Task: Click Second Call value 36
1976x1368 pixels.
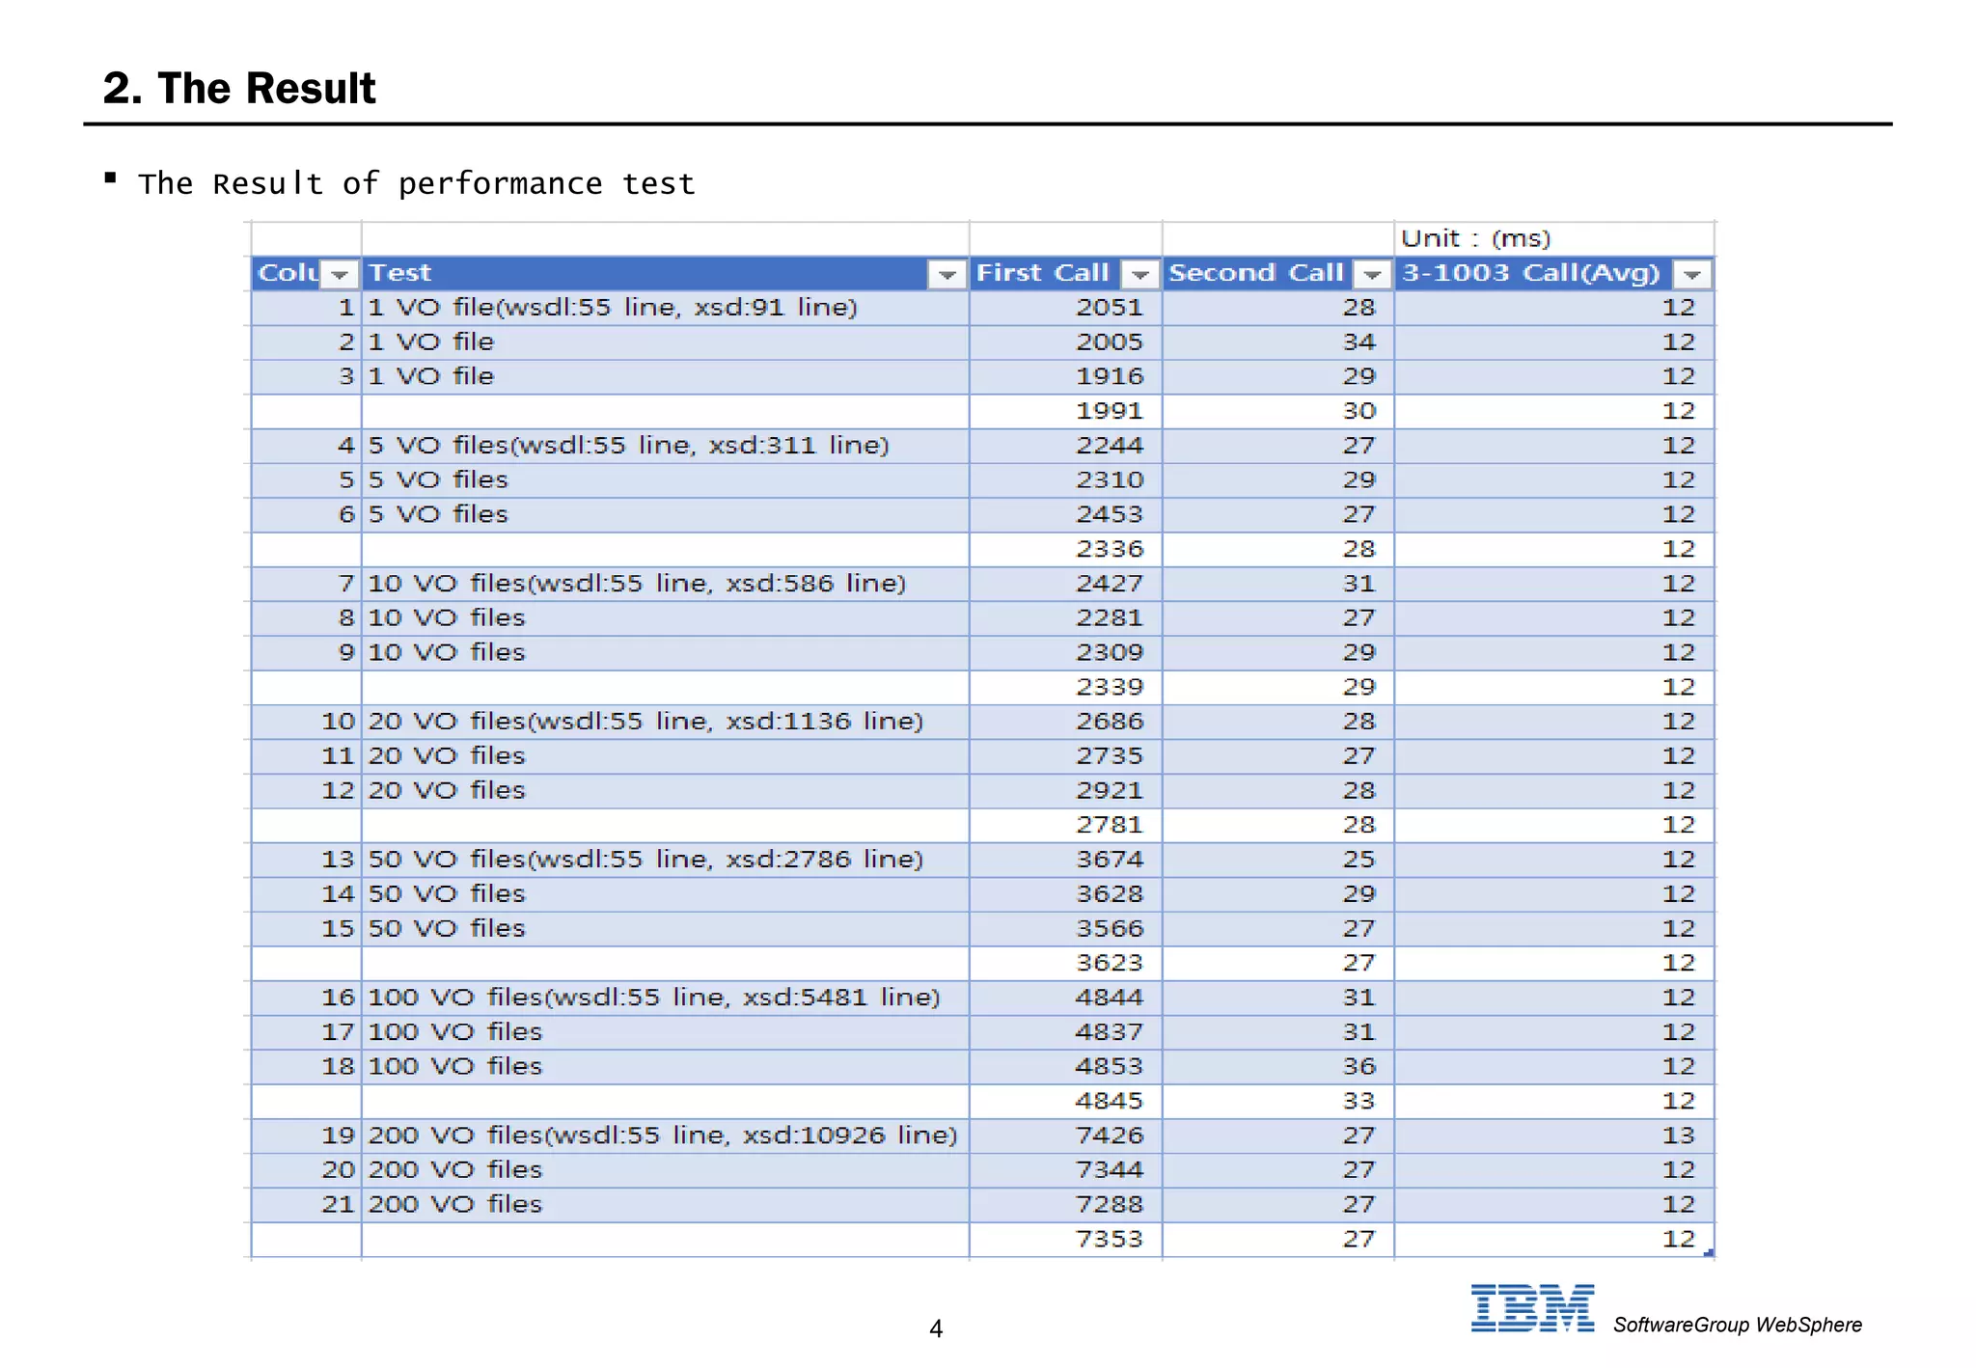Action: tap(1278, 1067)
